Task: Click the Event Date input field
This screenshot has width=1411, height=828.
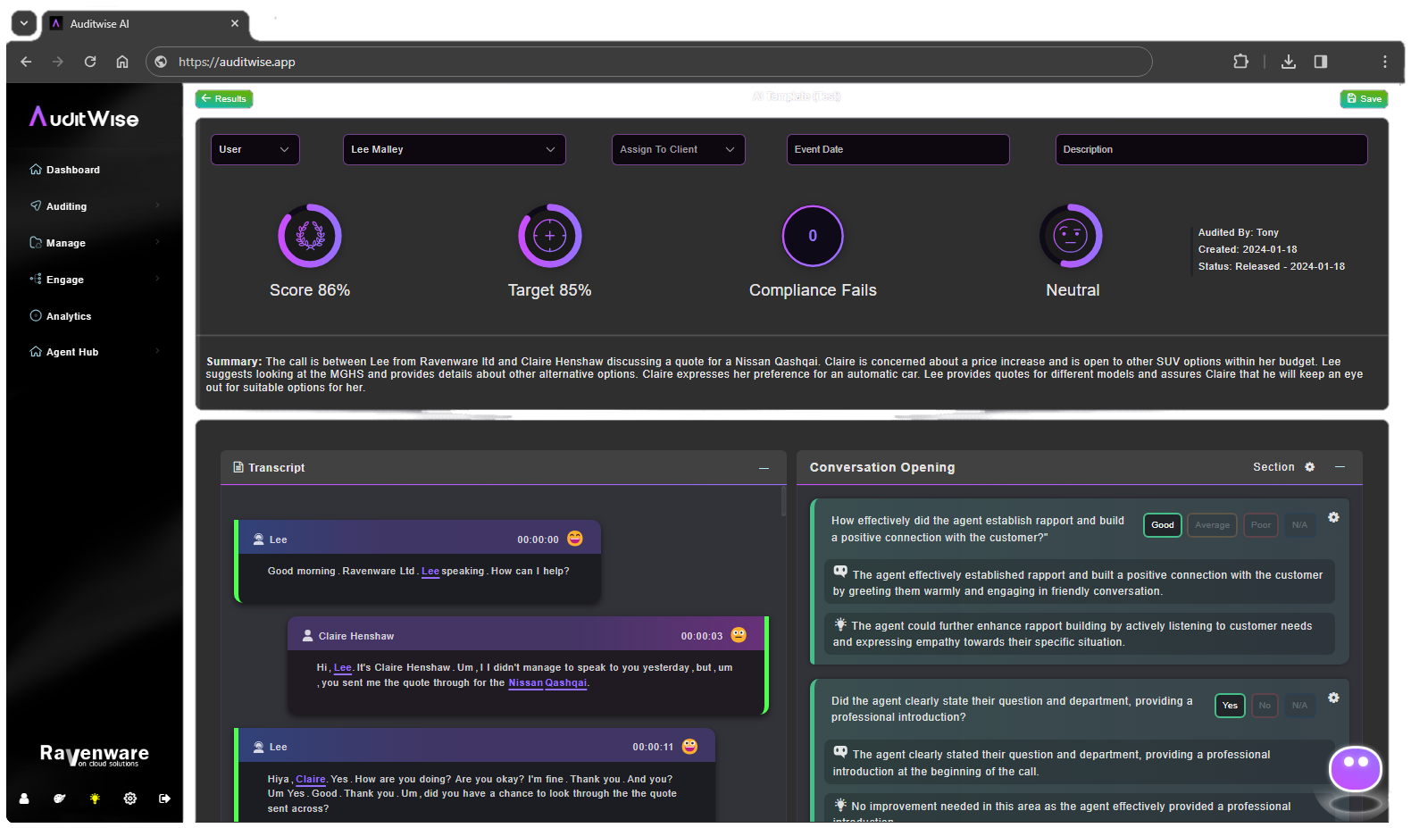Action: 898,149
